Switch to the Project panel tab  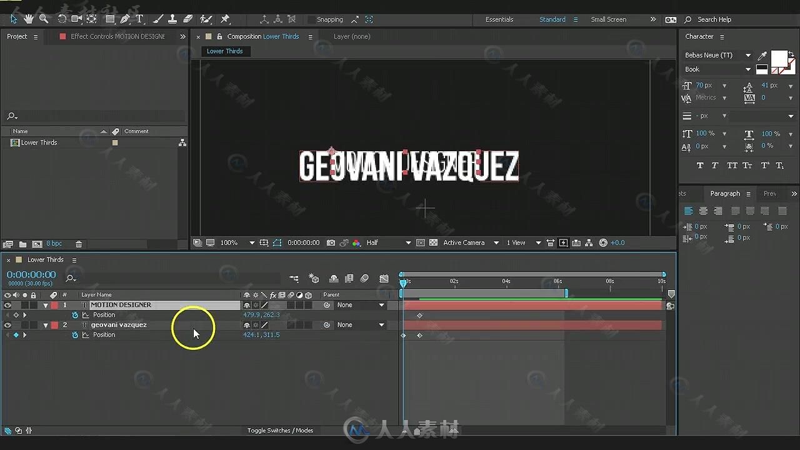17,36
